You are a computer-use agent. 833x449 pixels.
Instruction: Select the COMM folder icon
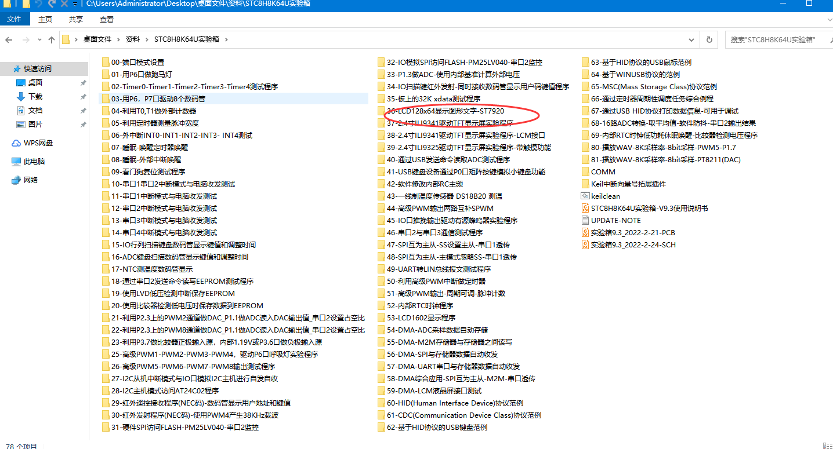[x=585, y=171]
